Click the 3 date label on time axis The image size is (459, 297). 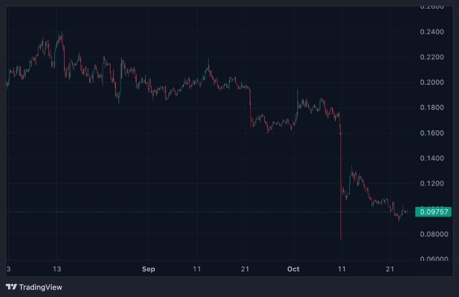coord(9,269)
